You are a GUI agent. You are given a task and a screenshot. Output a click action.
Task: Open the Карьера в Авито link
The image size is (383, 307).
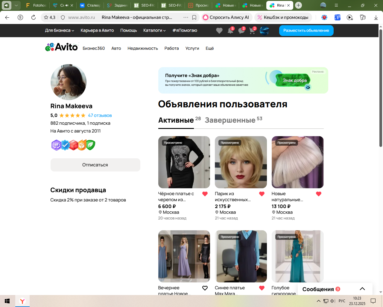[x=97, y=30]
